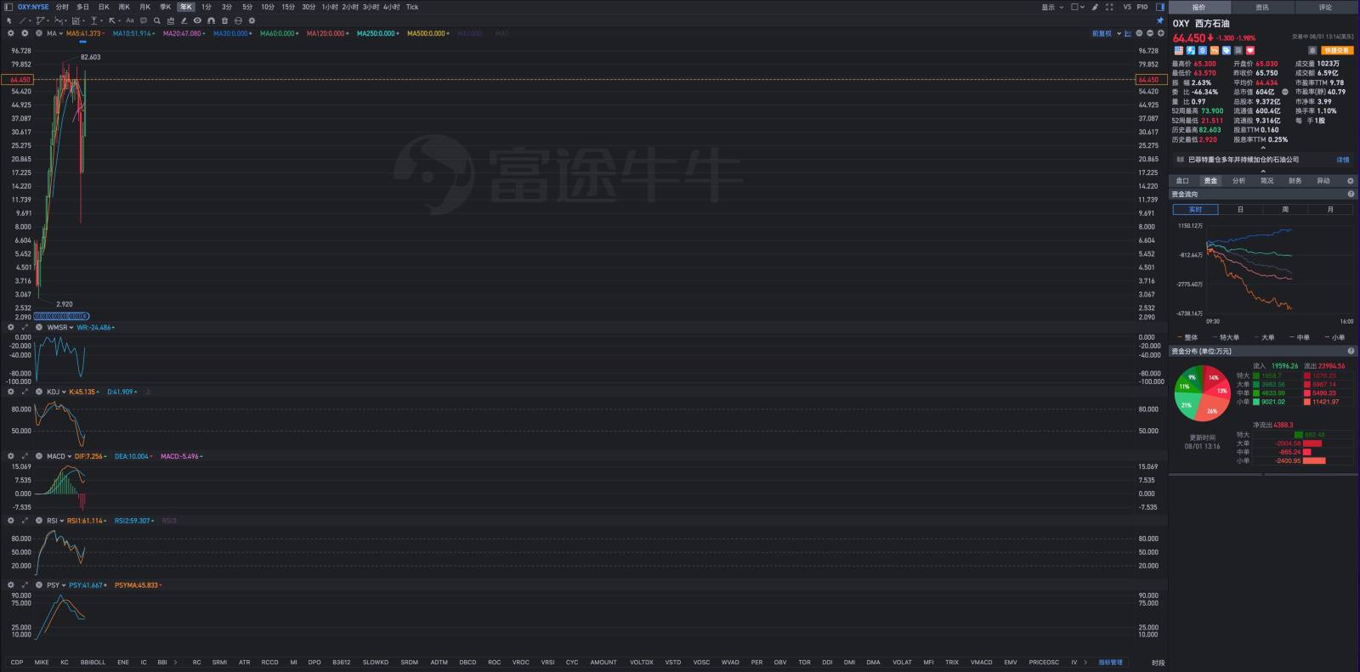The image size is (1360, 672).
Task: Select the text annotation Aa tool
Action: [130, 20]
